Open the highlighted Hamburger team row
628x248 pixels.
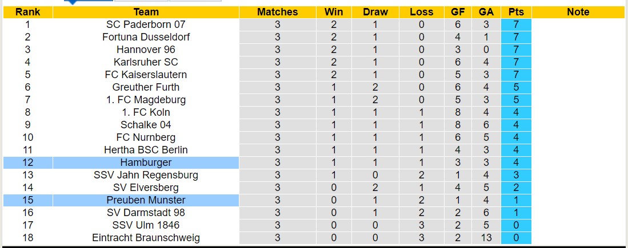[146, 162]
